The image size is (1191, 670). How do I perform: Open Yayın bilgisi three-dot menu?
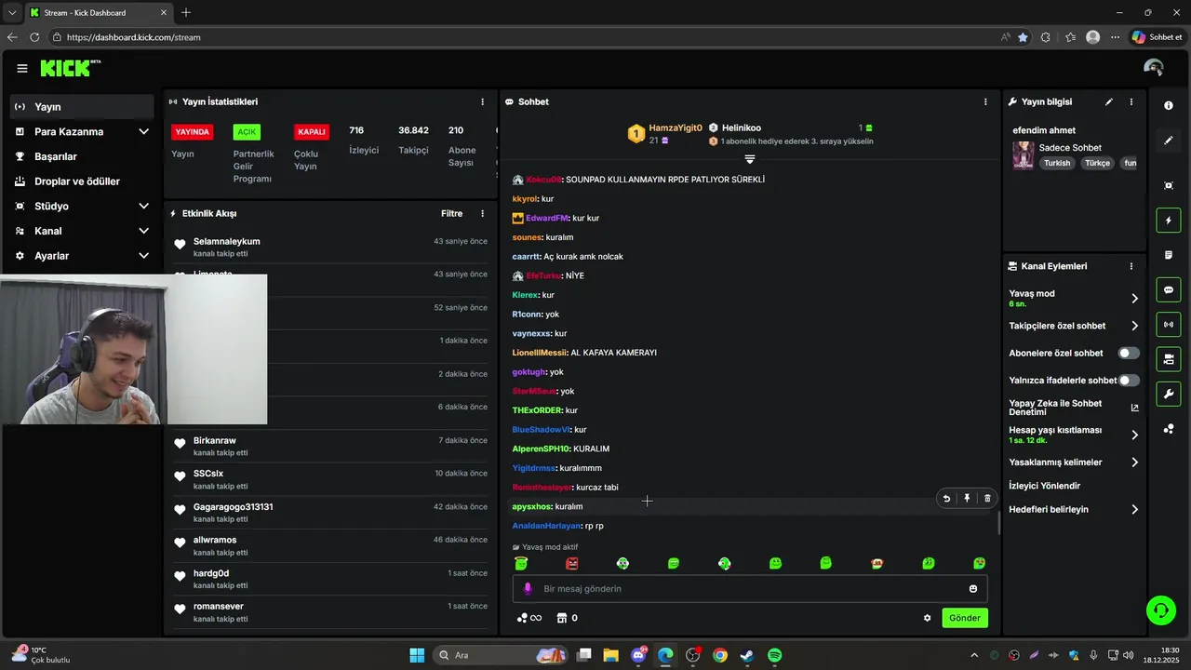coord(1131,101)
